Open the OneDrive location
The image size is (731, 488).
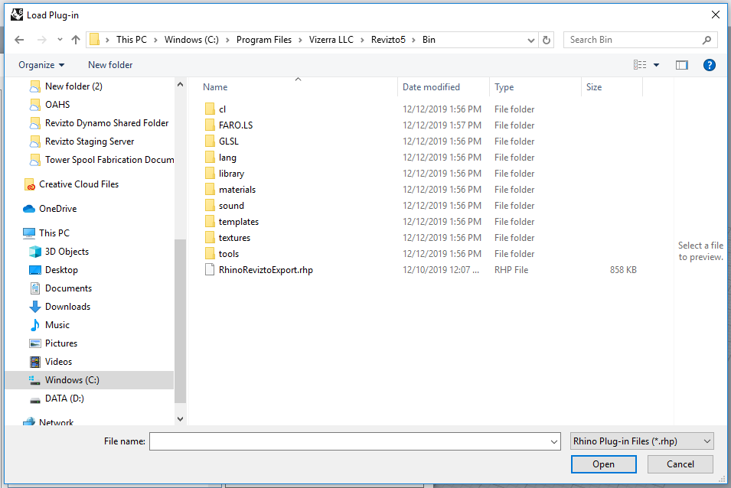(x=57, y=209)
